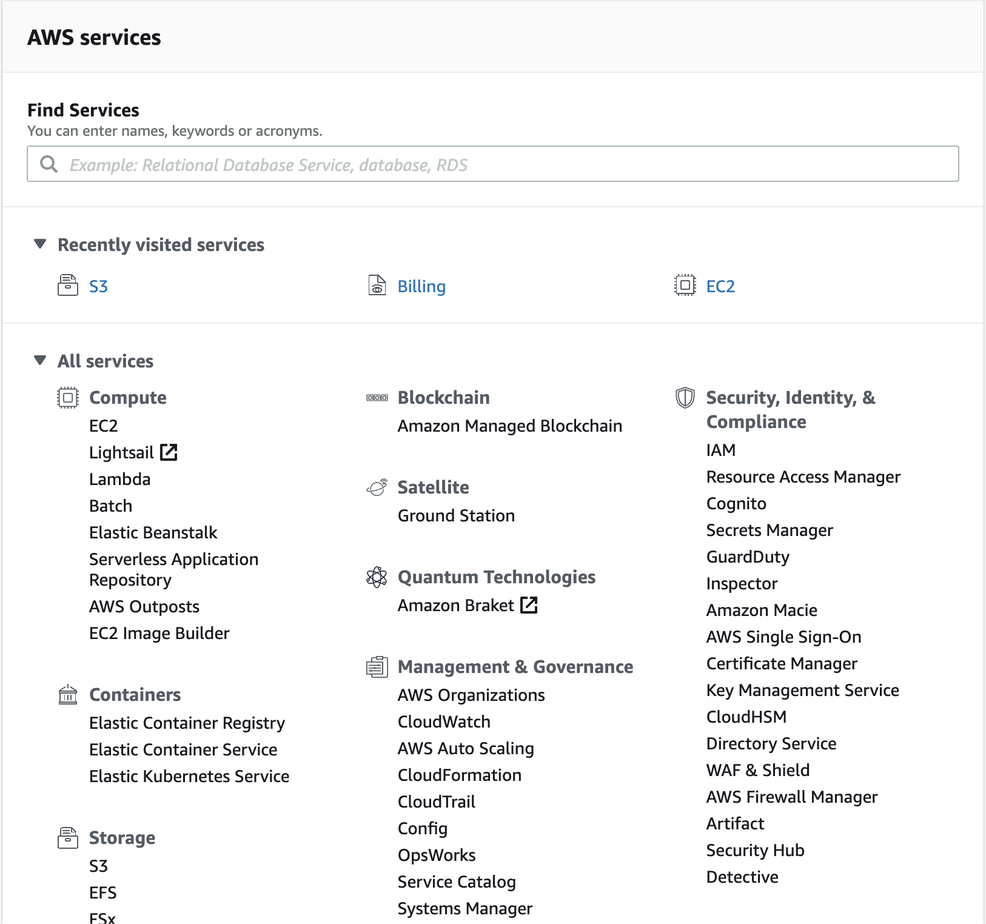Click the Compute category chip icon
Viewport: 986px width, 924px height.
[68, 398]
